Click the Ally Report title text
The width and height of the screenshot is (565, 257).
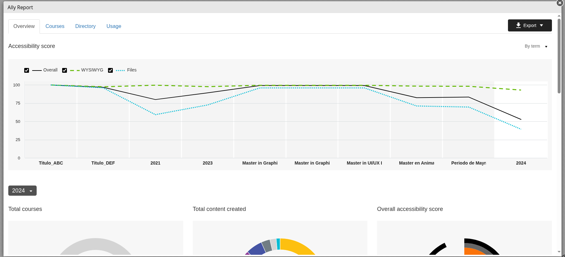(x=20, y=7)
